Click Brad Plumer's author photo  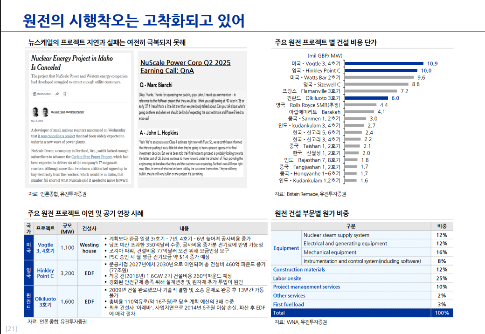pos(45,112)
